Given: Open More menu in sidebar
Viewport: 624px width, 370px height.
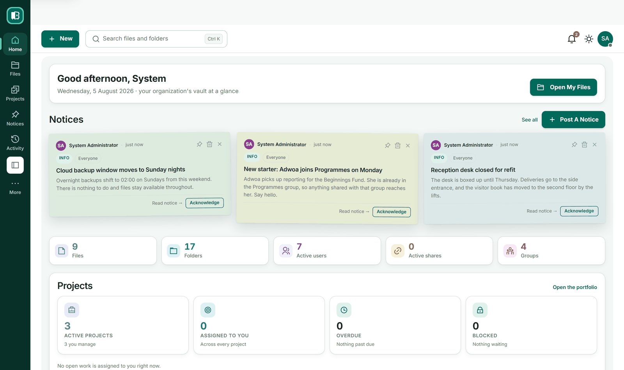Looking at the screenshot, I should (x=15, y=187).
